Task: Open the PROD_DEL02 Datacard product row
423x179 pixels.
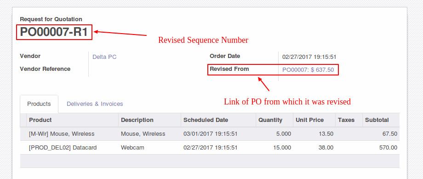Action: point(210,148)
